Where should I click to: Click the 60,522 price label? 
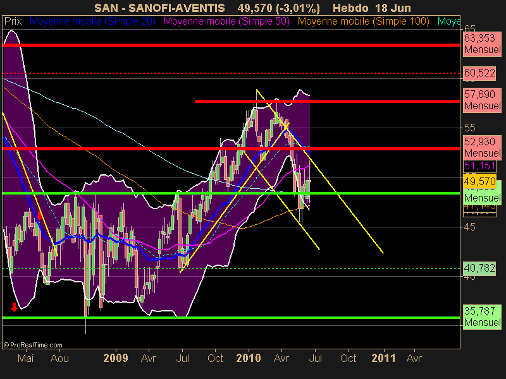click(479, 73)
